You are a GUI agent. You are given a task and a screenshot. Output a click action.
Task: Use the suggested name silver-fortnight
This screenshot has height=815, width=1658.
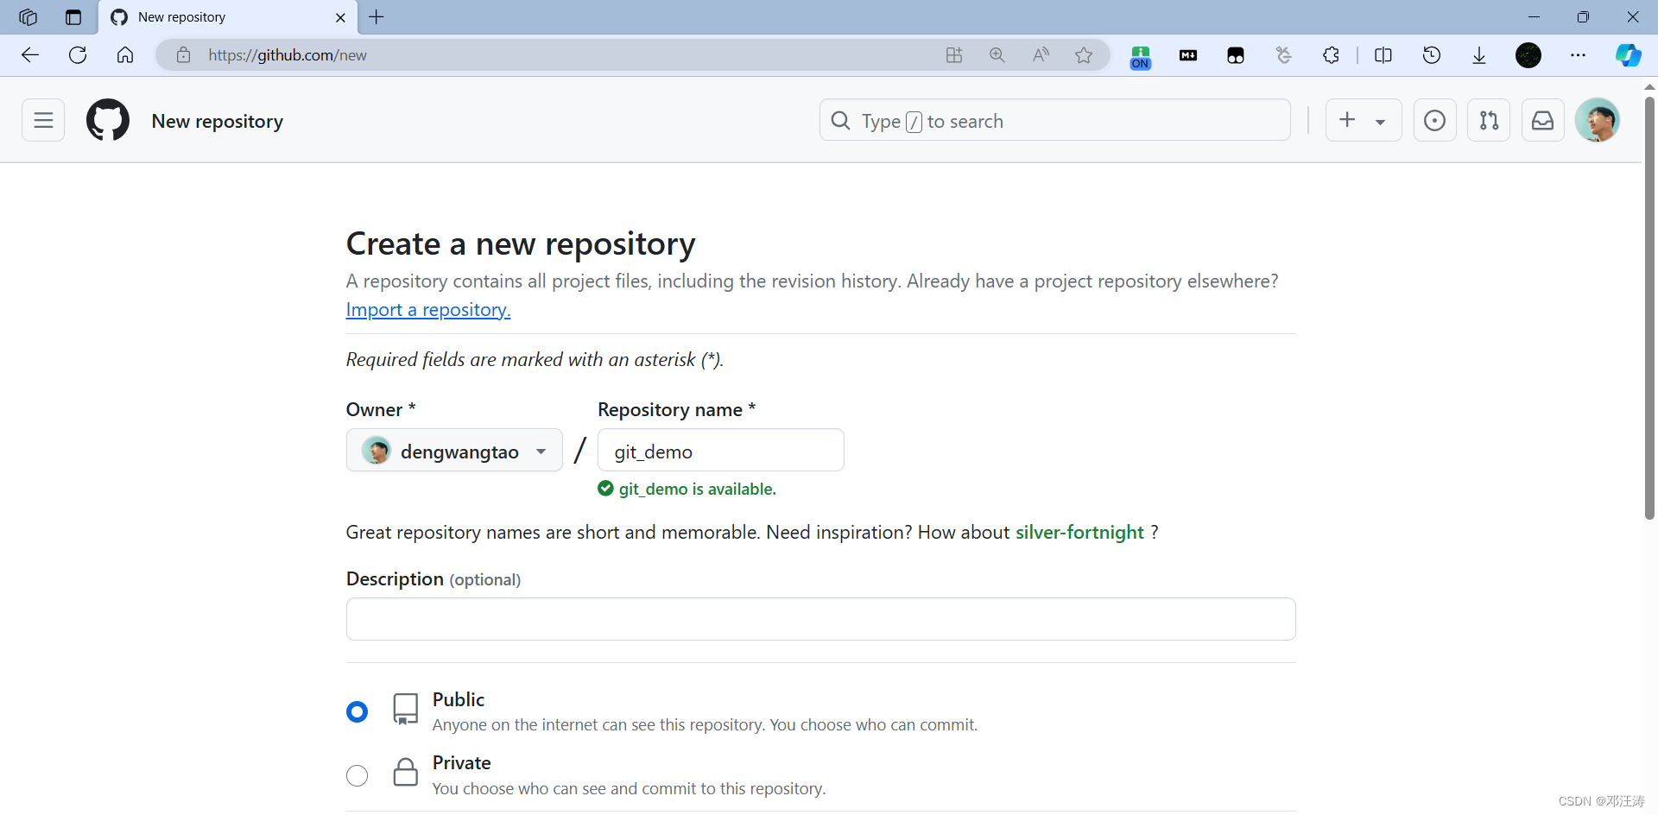(1079, 532)
